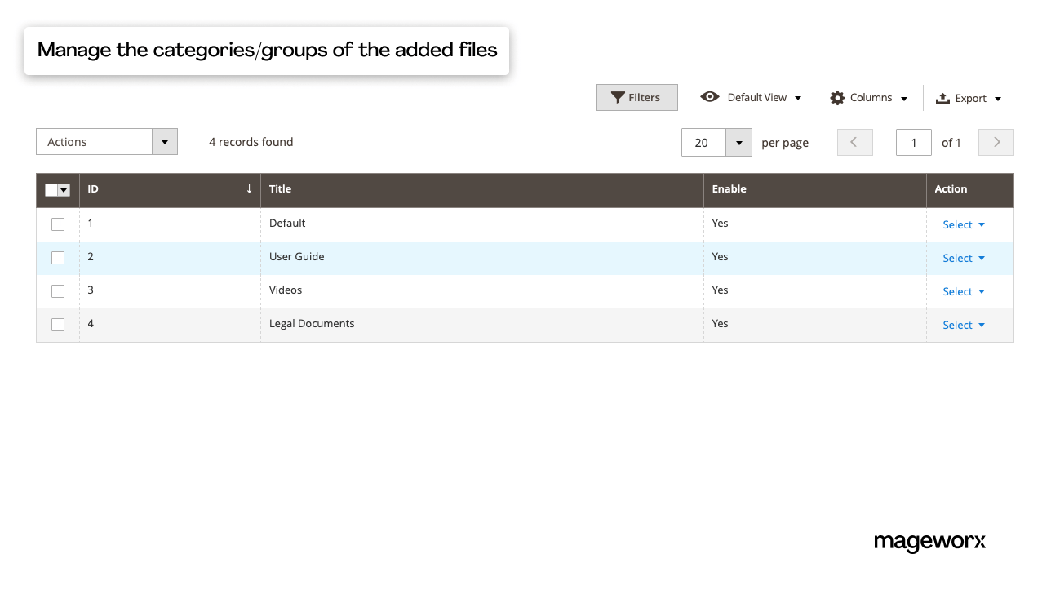
Task: Open the per page count dropdown
Action: tap(738, 142)
